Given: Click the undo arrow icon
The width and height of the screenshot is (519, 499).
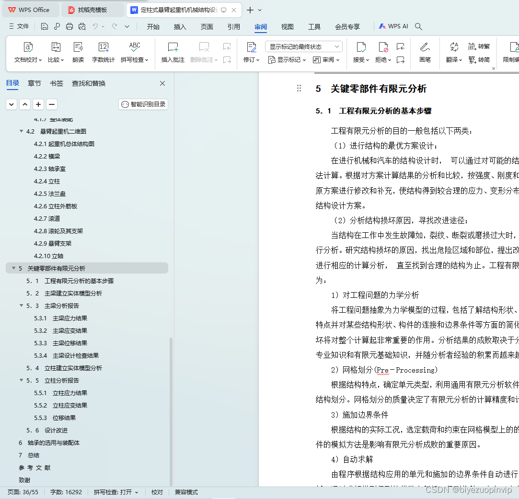Looking at the screenshot, I should coord(95,26).
